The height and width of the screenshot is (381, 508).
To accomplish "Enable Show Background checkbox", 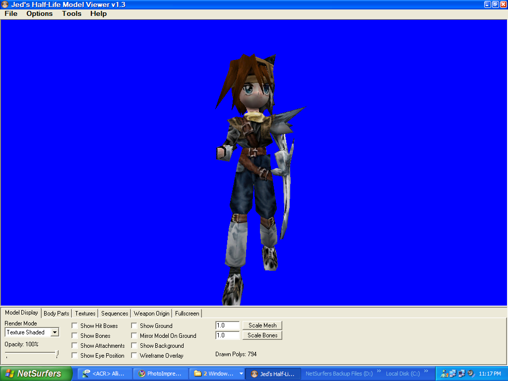I will 134,346.
